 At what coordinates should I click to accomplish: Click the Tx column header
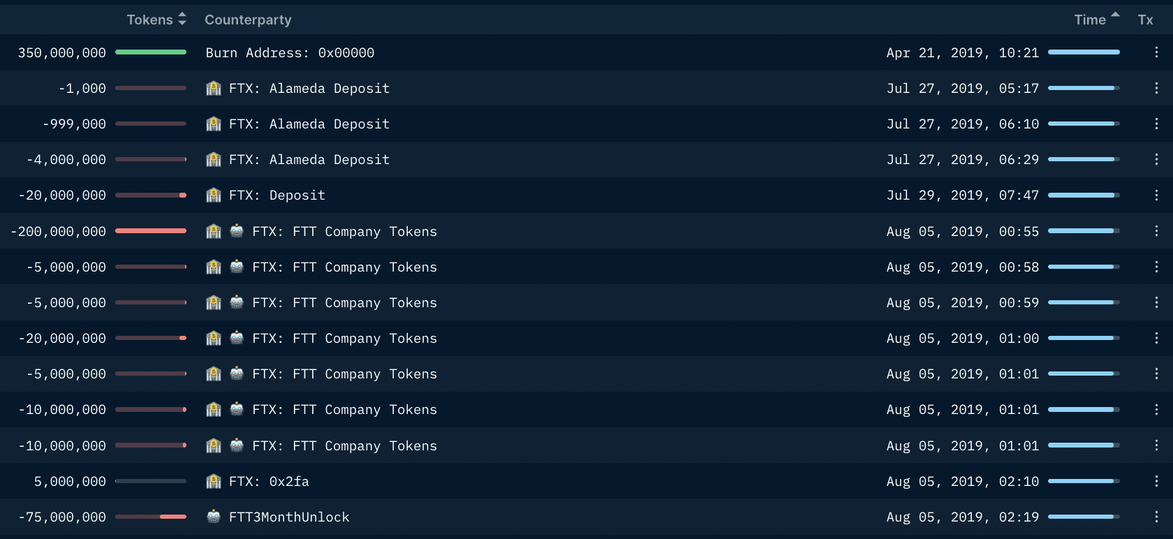[1145, 20]
